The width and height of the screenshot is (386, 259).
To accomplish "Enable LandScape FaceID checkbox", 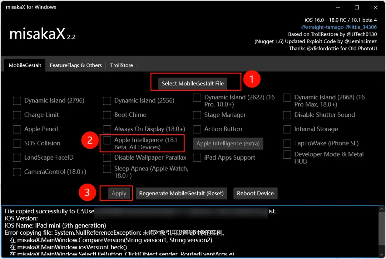I will pos(17,158).
